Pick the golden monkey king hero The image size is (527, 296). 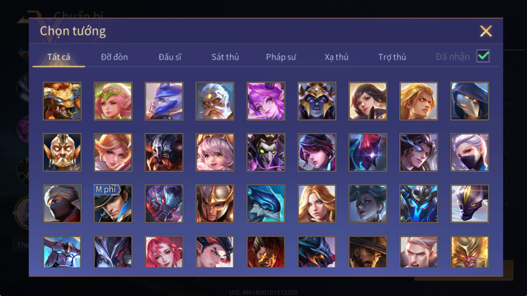(x=470, y=252)
